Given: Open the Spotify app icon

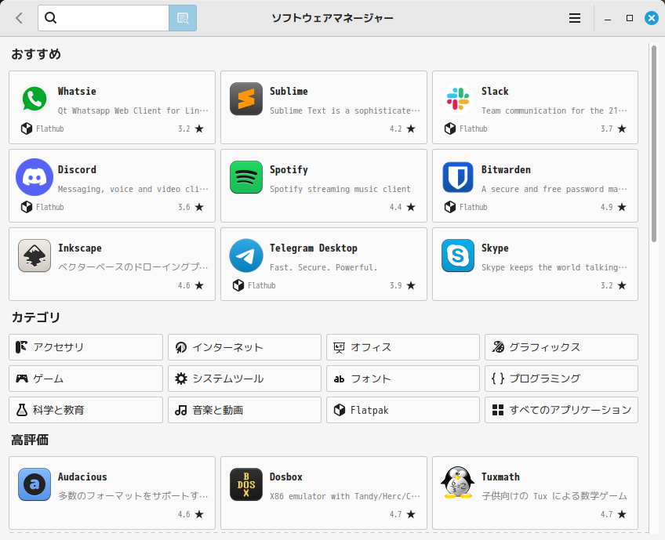Looking at the screenshot, I should pyautogui.click(x=246, y=177).
